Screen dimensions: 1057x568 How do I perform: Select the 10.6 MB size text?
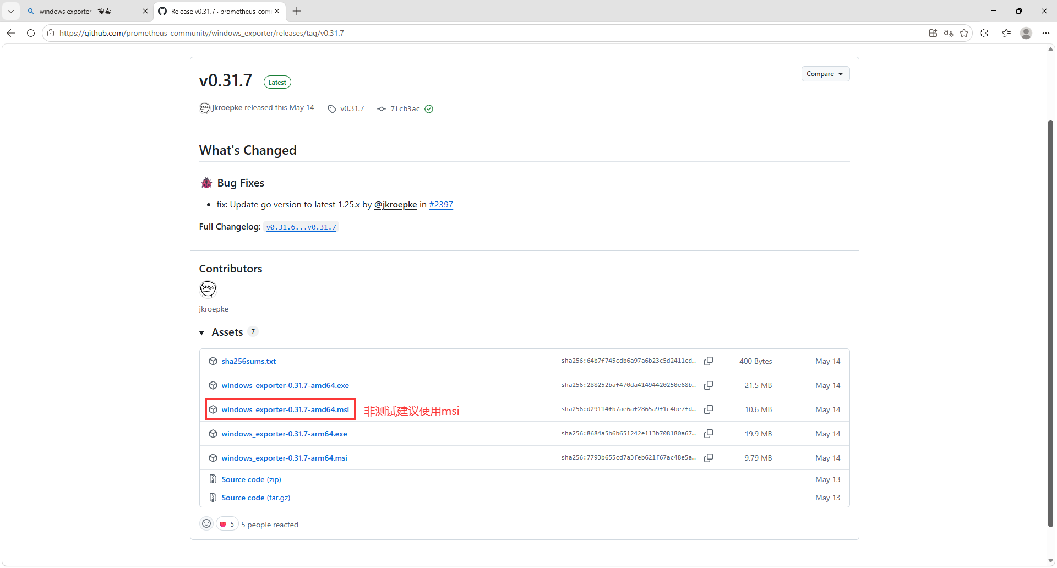pos(758,409)
